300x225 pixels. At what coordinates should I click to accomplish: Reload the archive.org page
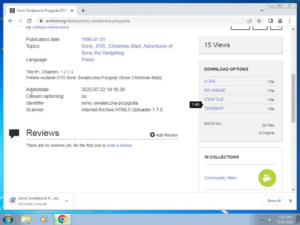pyautogui.click(x=29, y=21)
